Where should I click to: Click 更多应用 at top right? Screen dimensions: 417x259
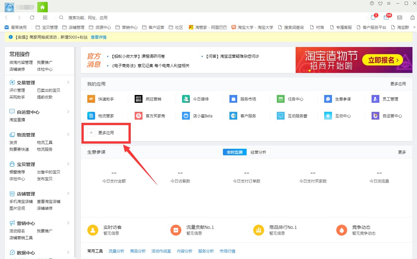[398, 83]
